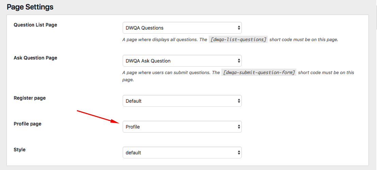Click the Style setting label
The image size is (377, 170).
click(19, 150)
